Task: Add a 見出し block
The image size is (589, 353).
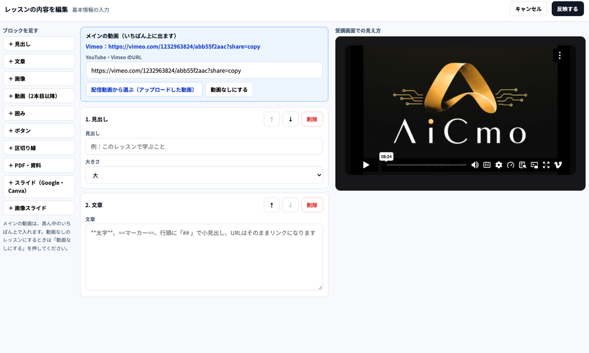Action: (x=39, y=44)
